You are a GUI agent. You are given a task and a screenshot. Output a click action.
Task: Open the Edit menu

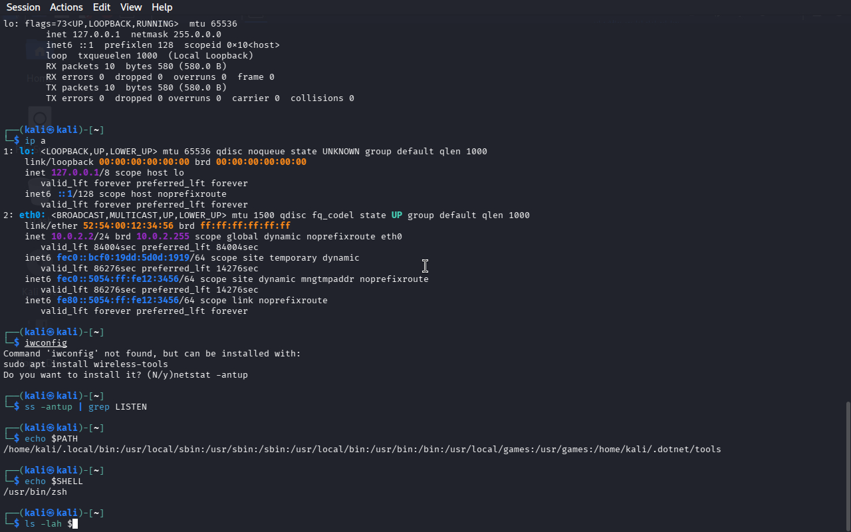pos(102,7)
